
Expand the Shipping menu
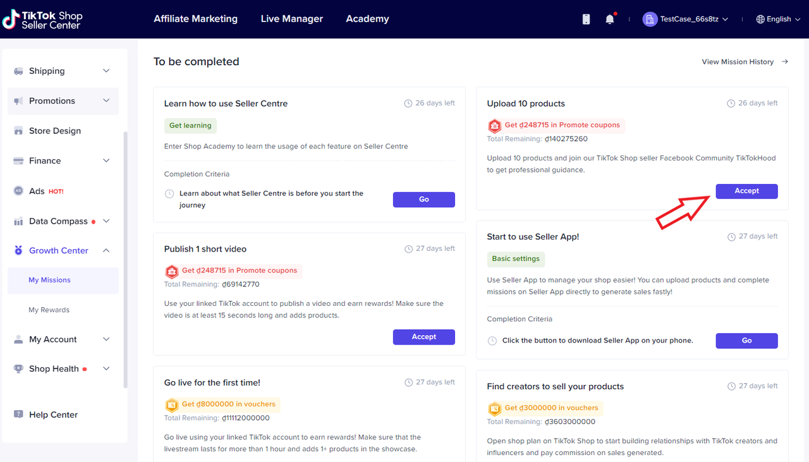pos(106,71)
